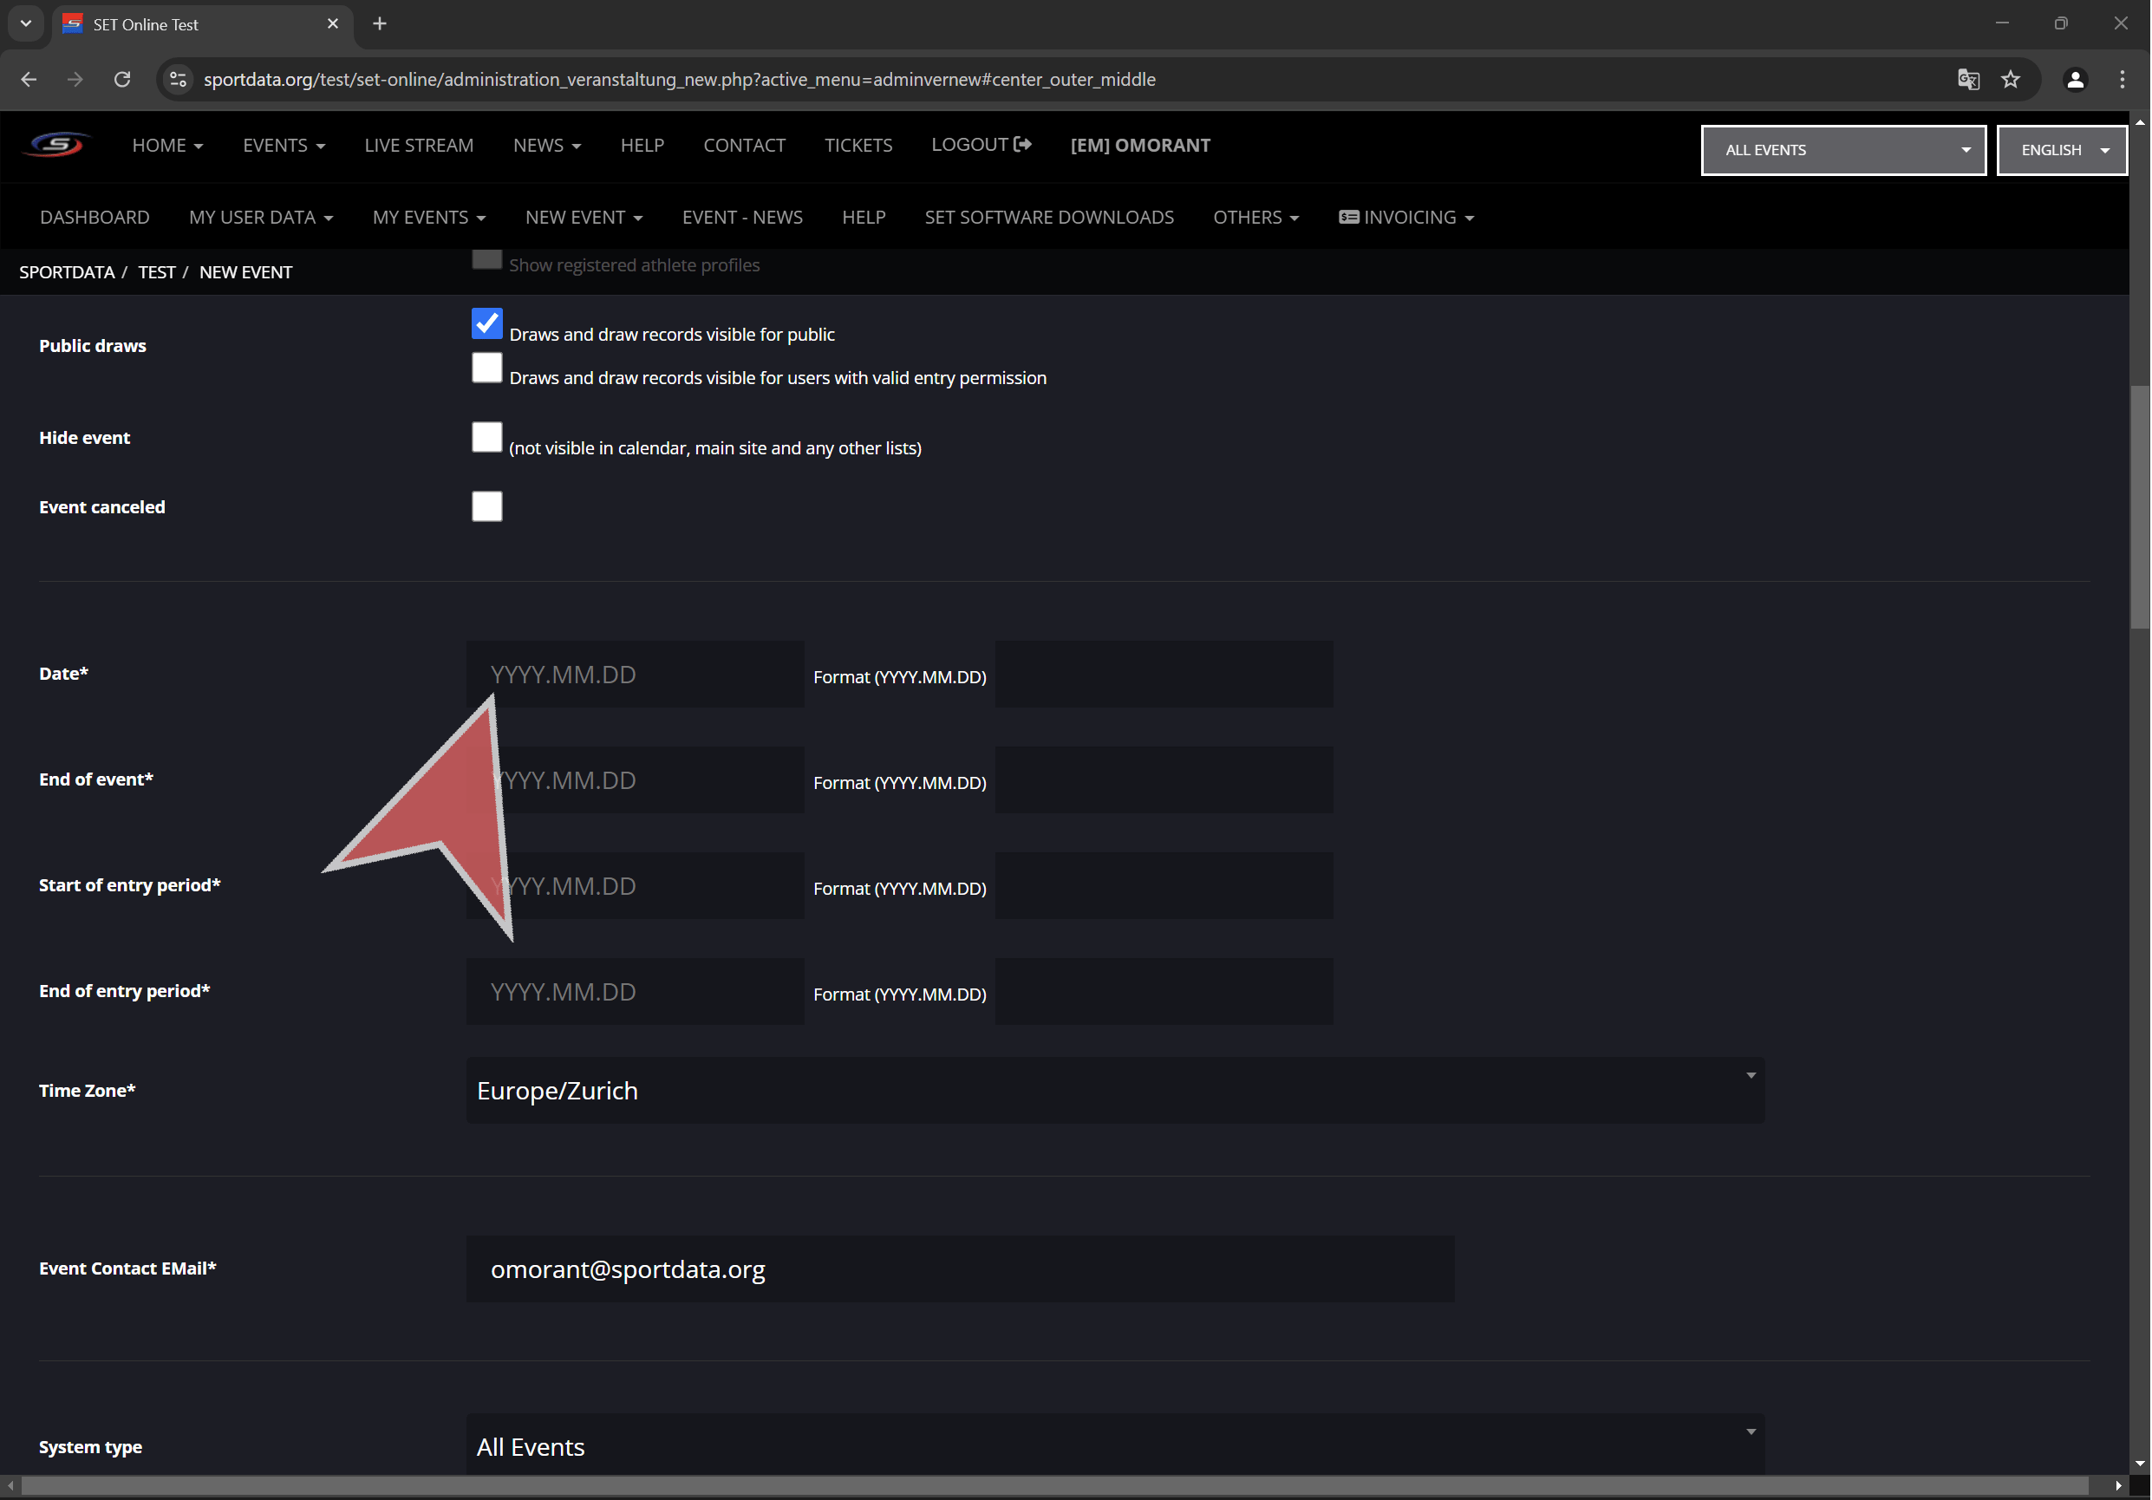Go back with browser back arrow
The width and height of the screenshot is (2152, 1500).
29,80
